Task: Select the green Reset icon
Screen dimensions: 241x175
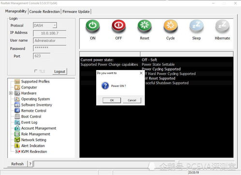Action: click(x=144, y=26)
